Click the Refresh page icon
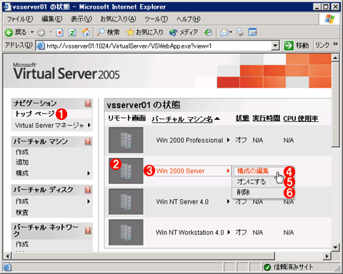 (72, 32)
